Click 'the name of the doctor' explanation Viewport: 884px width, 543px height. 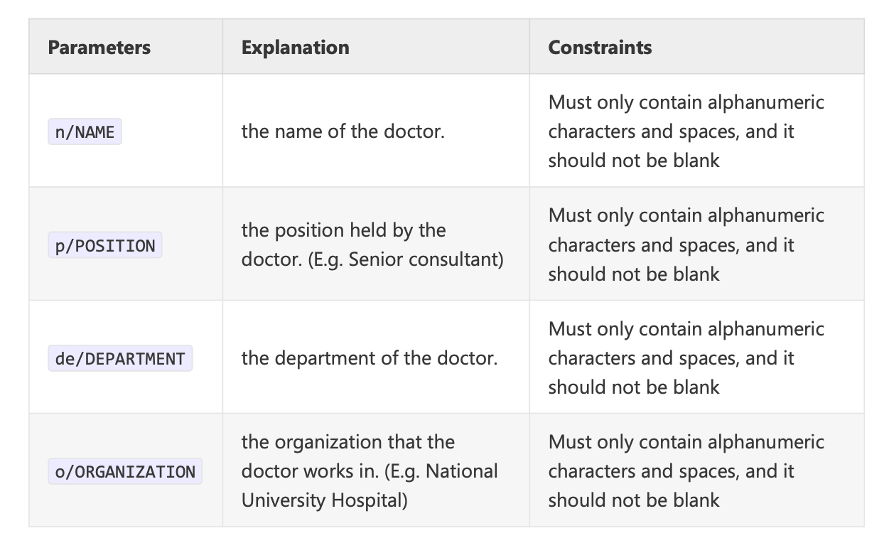point(343,131)
